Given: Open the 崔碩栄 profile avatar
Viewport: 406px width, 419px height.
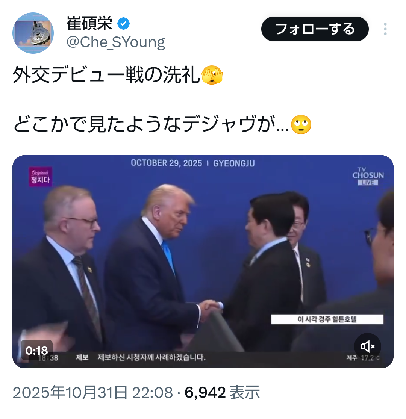Looking at the screenshot, I should [x=33, y=33].
